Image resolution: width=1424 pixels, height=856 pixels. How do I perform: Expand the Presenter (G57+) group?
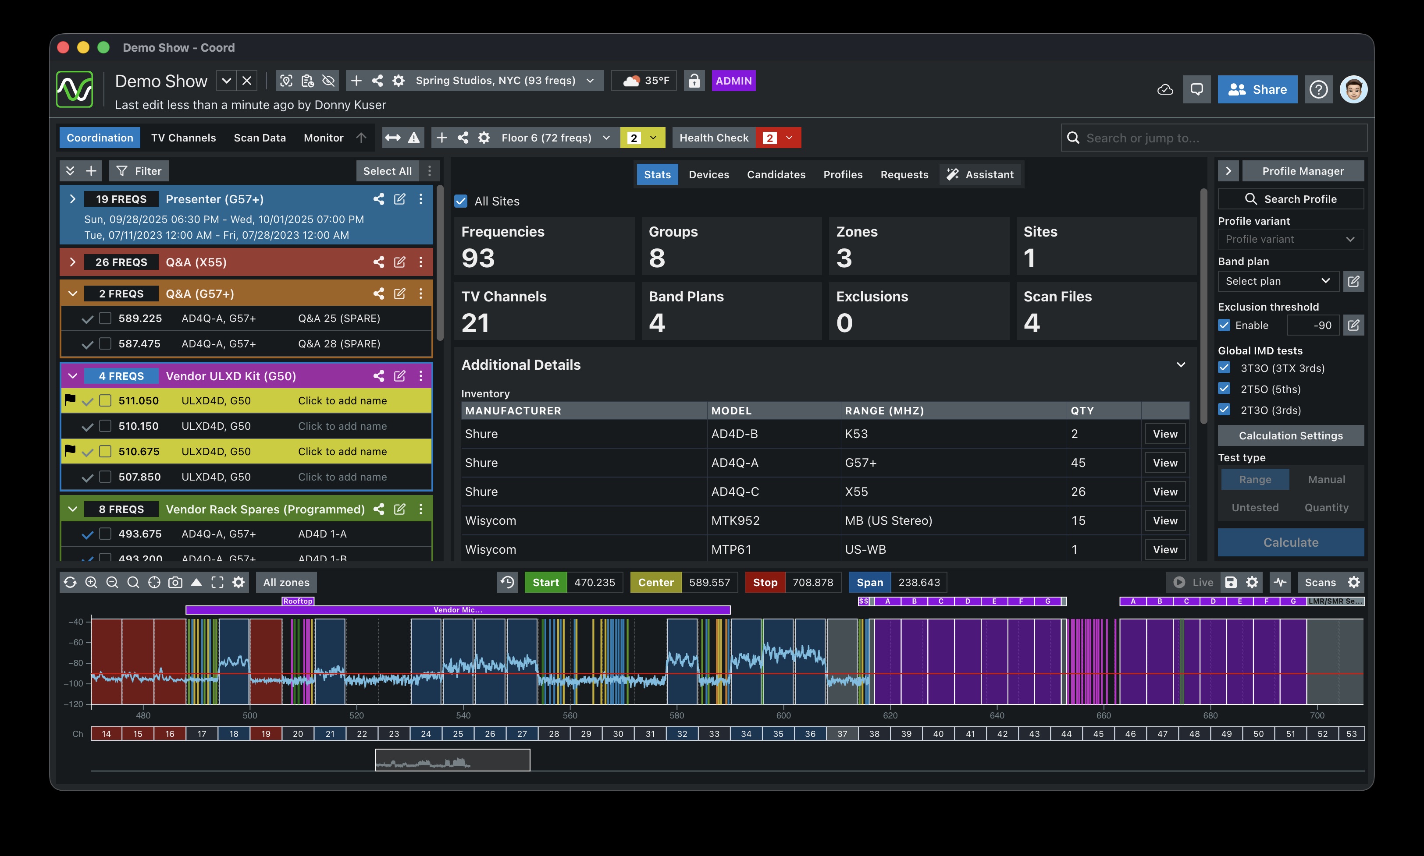[x=73, y=199]
